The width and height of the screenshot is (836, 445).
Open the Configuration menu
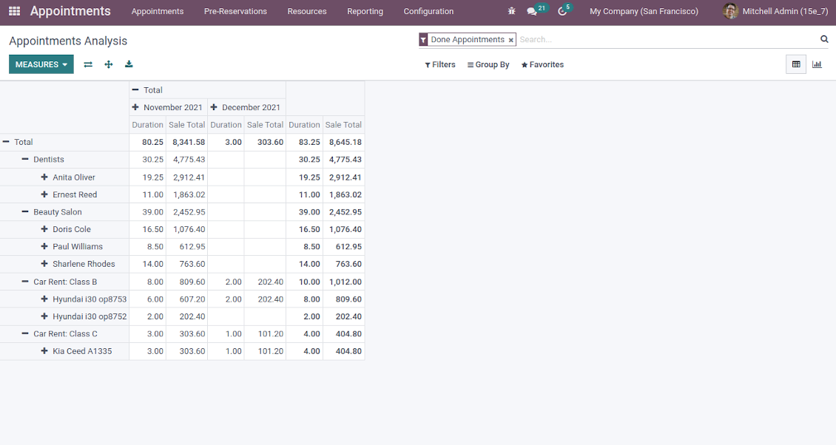[428, 11]
